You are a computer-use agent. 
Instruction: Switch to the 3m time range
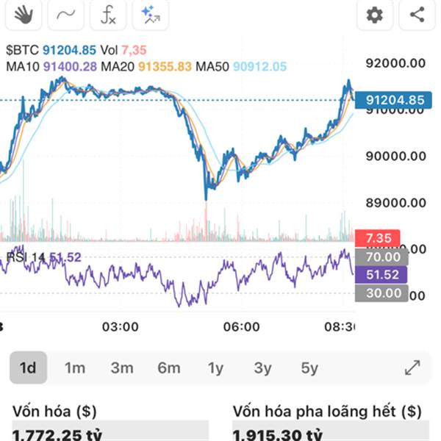[122, 368]
